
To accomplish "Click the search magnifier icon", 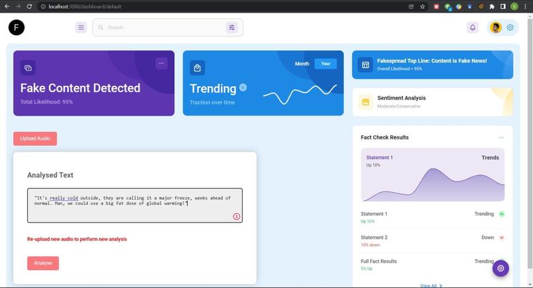I will pos(101,28).
